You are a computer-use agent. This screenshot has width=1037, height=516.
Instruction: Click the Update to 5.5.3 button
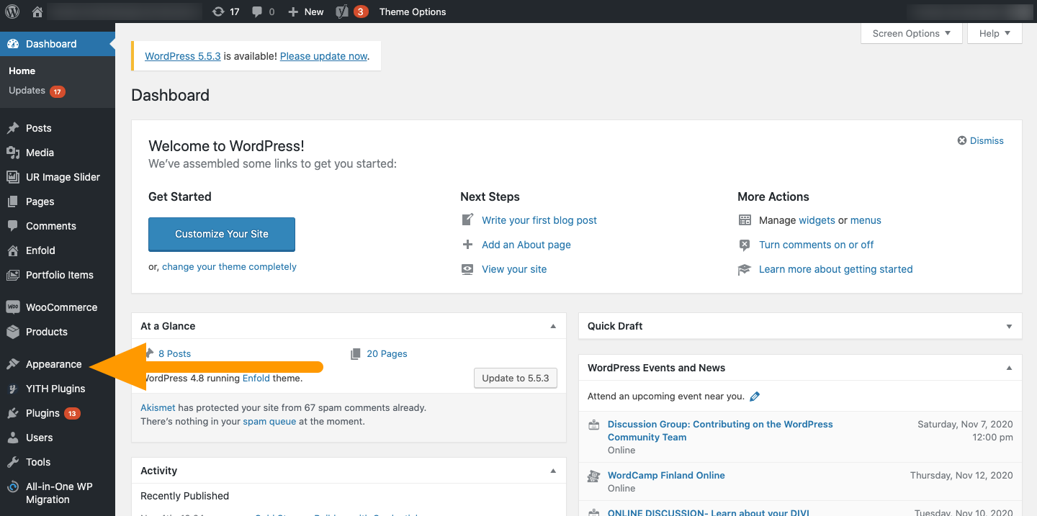coord(516,378)
